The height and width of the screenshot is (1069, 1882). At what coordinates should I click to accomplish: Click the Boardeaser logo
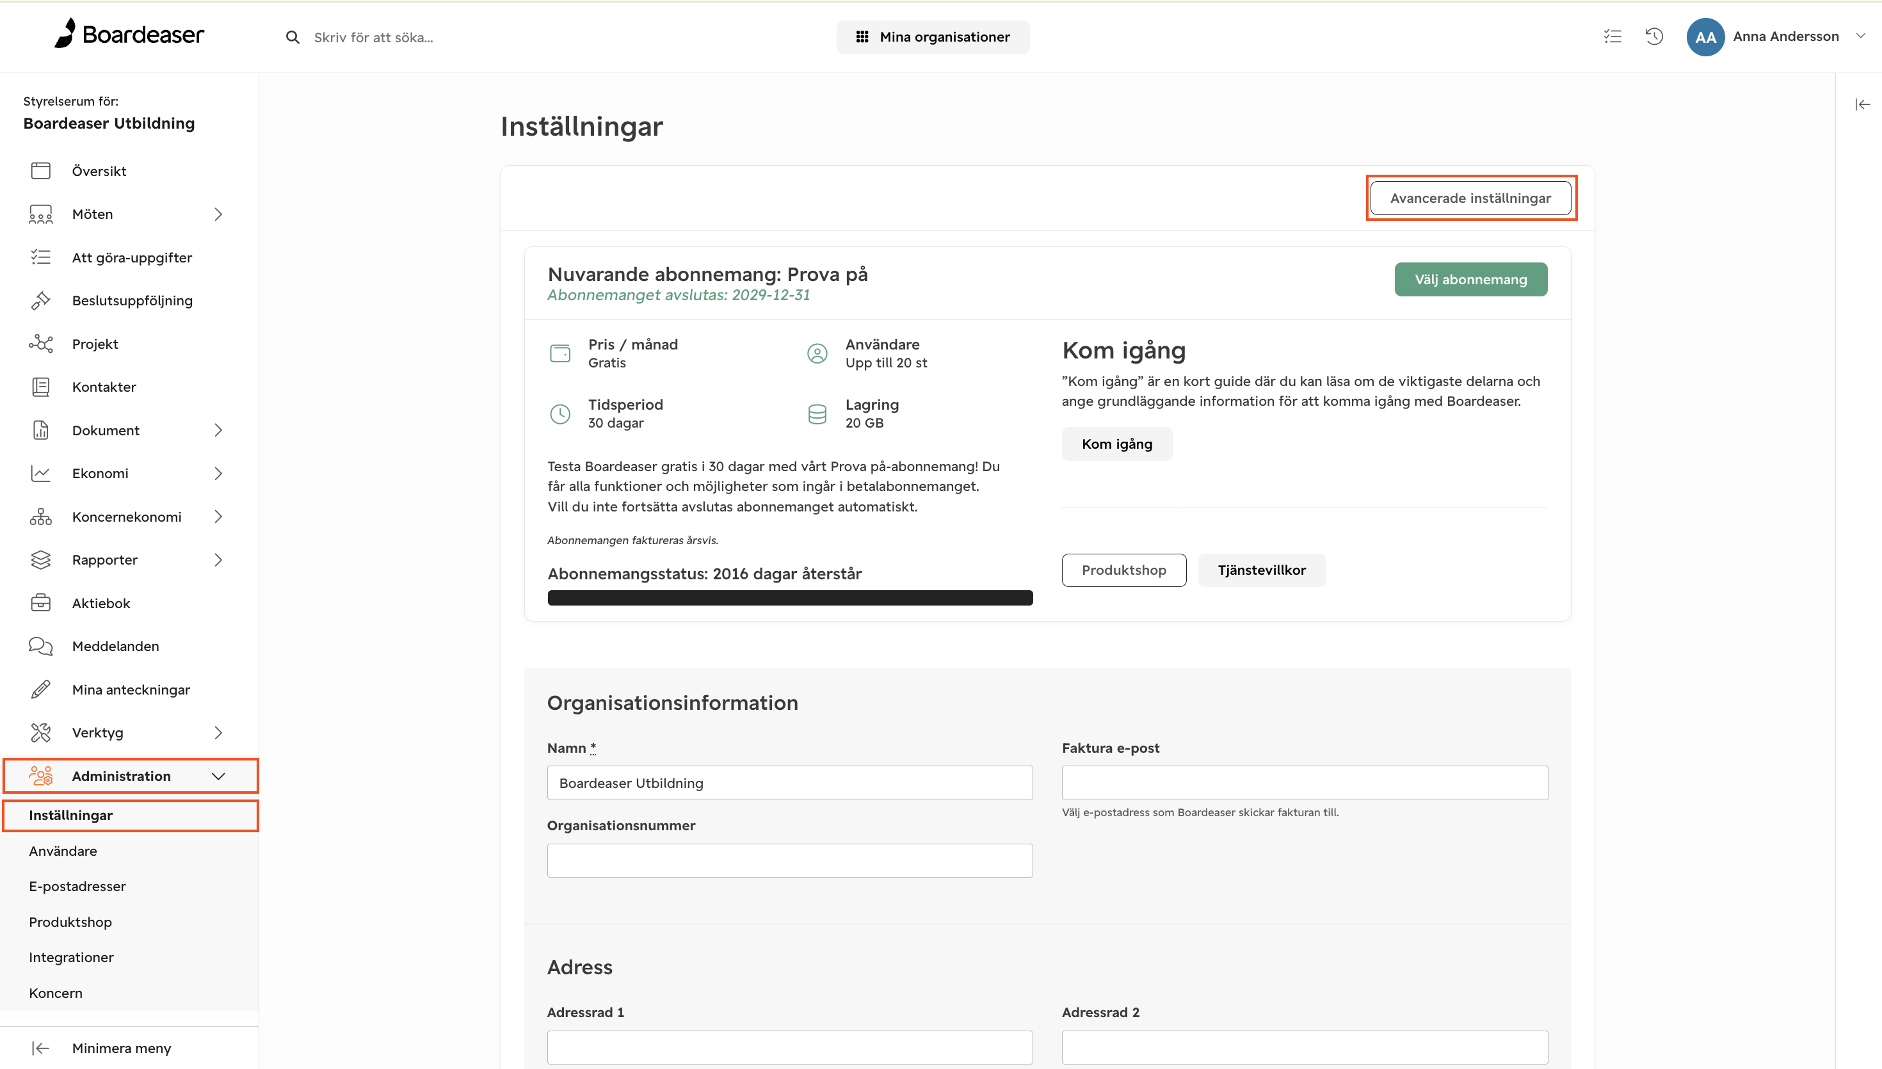tap(129, 35)
